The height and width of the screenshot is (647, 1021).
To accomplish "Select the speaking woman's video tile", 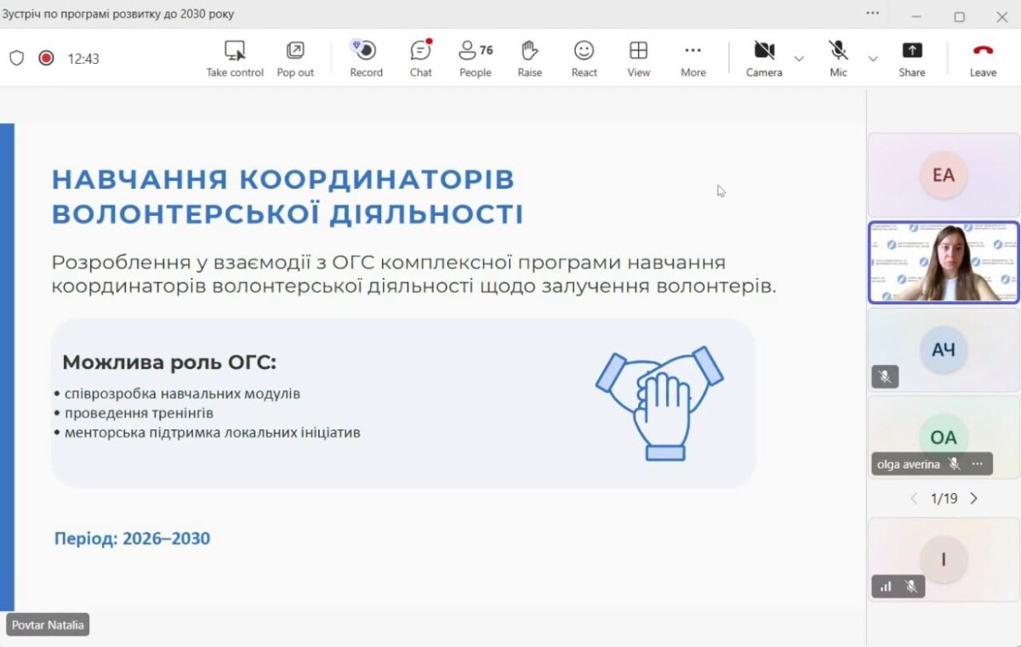I will coord(944,263).
